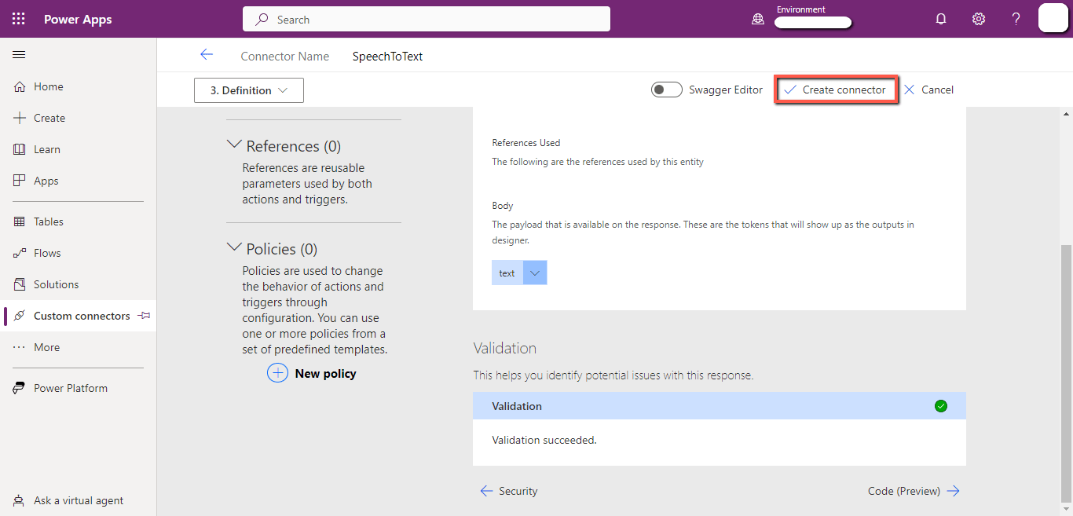The image size is (1073, 516).
Task: Click the green validation success checkmark
Action: coord(941,406)
